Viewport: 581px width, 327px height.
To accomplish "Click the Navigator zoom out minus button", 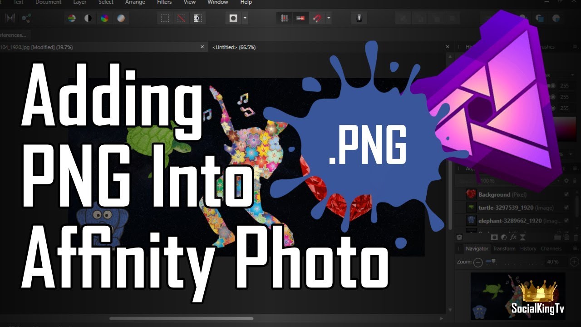I will (x=478, y=262).
